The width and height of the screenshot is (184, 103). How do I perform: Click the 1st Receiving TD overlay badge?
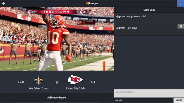[86, 22]
